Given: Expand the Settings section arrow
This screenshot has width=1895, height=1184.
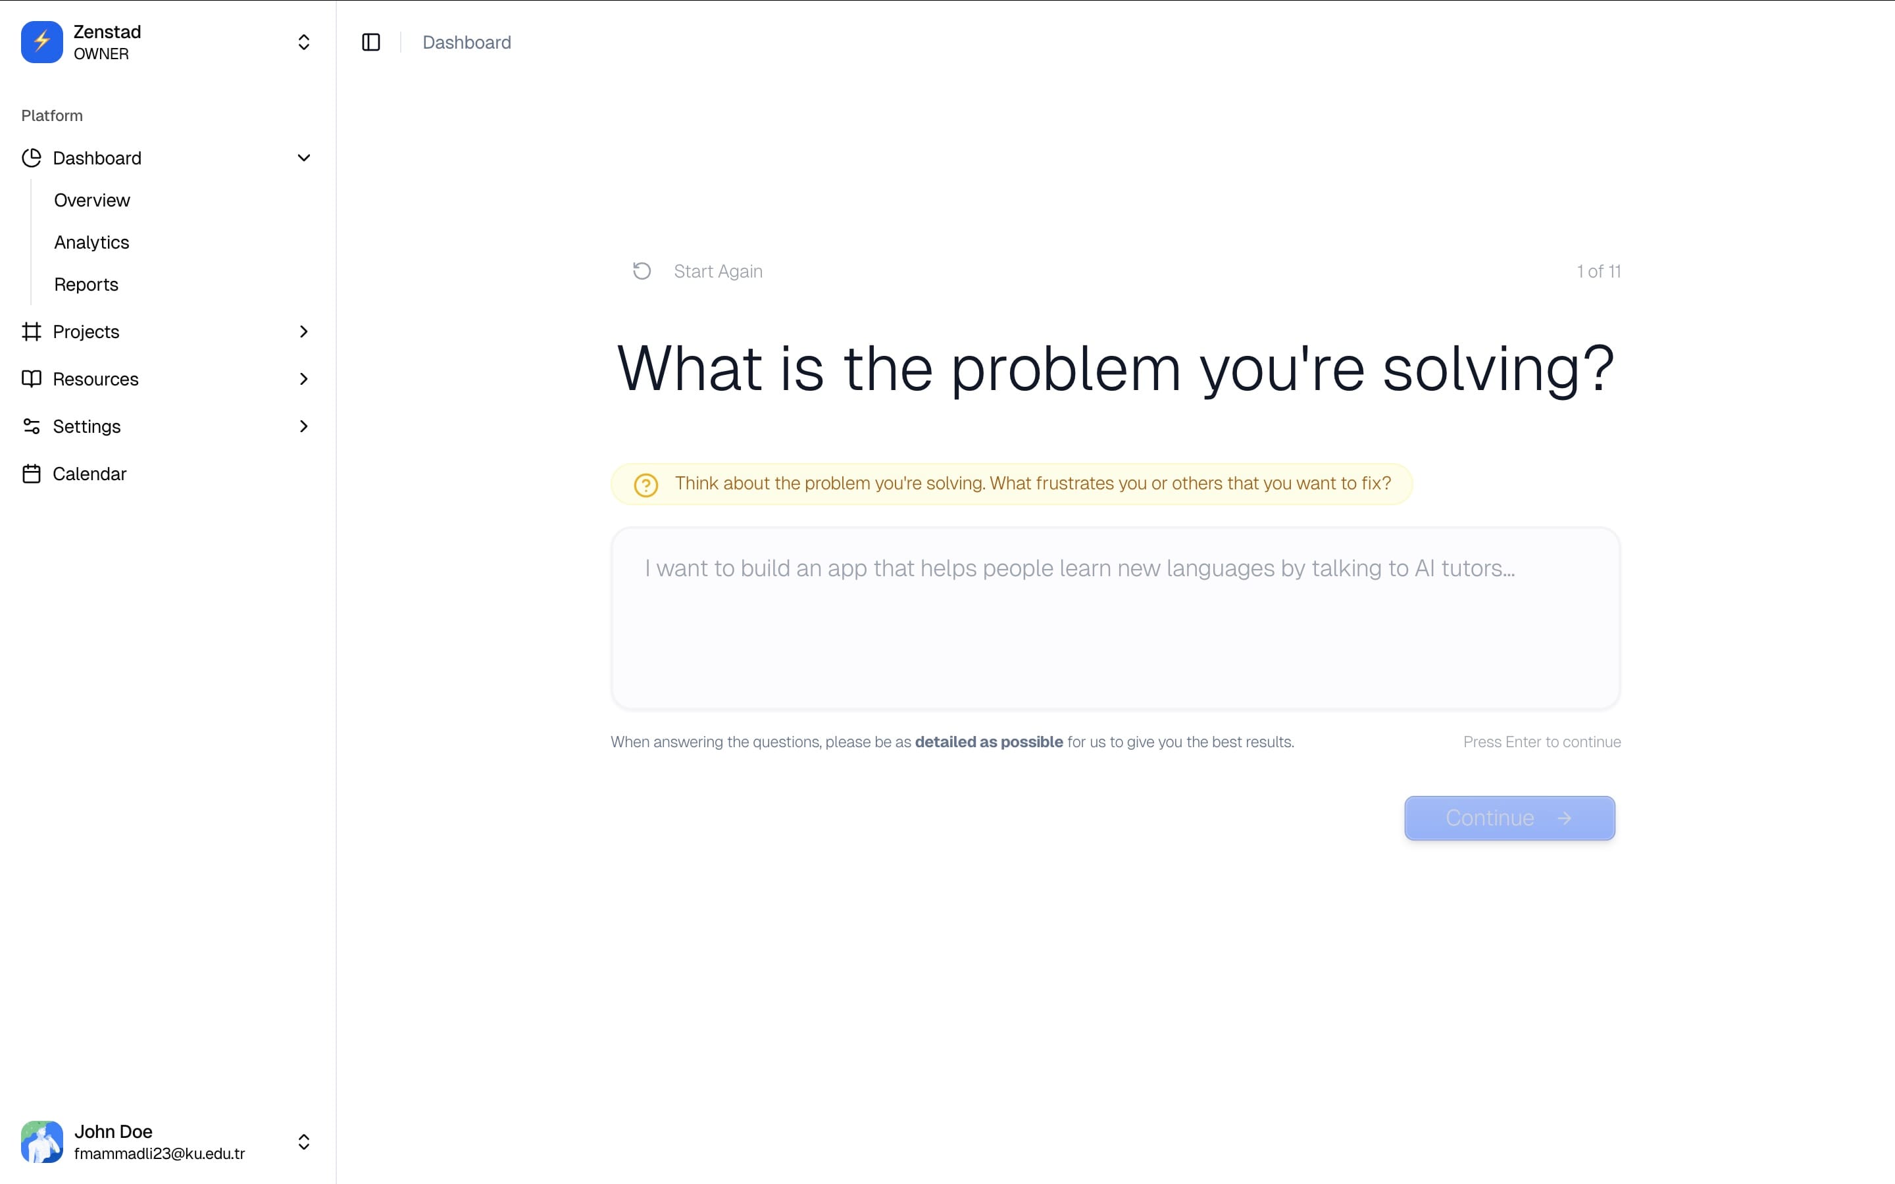Looking at the screenshot, I should [304, 427].
